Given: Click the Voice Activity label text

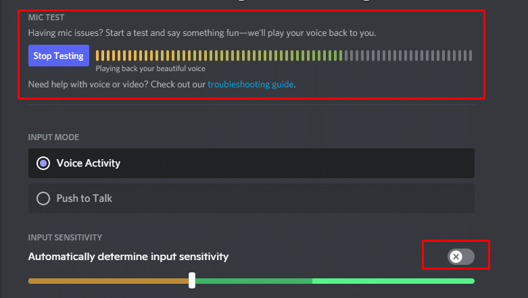Looking at the screenshot, I should tap(88, 163).
